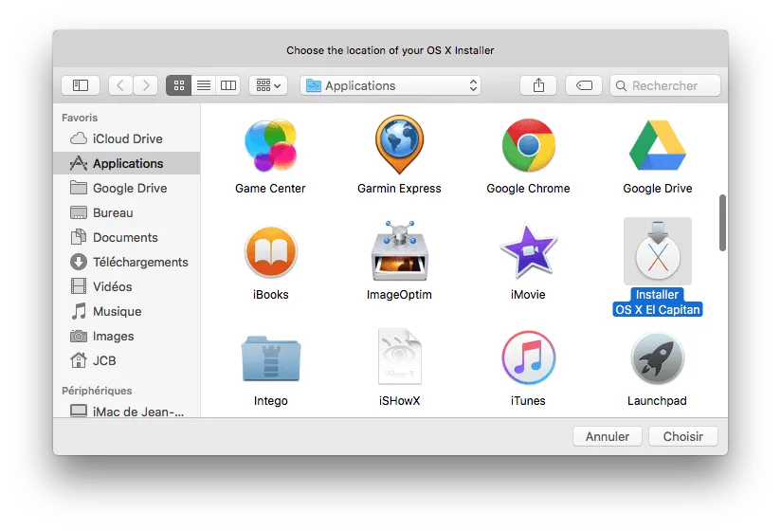Select the Launchpad app icon

(x=658, y=358)
